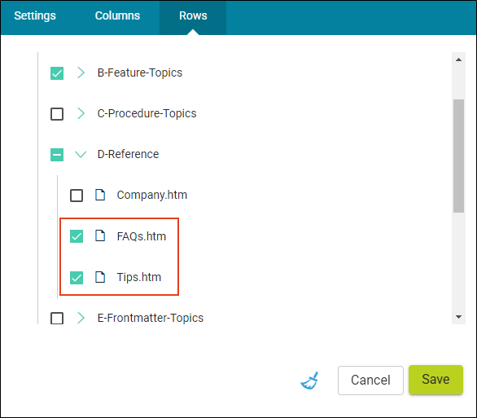Viewport: 477px width, 418px height.
Task: Switch to the Settings tab
Action: click(x=35, y=15)
